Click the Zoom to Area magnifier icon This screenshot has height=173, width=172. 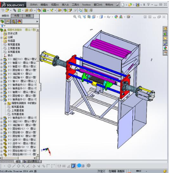pos(80,17)
